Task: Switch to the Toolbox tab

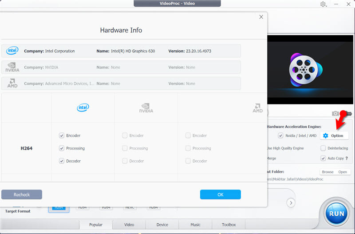Action: (229, 225)
